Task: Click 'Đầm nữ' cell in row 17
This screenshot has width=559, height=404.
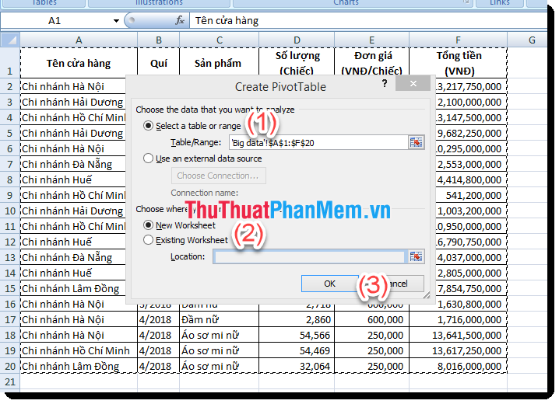Action: pos(220,319)
